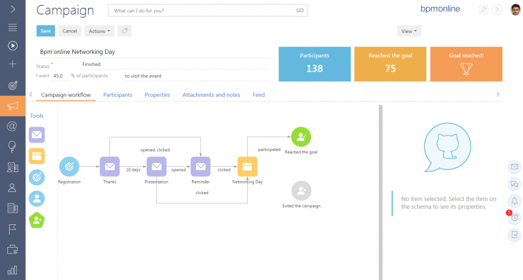The image size is (523, 280).
Task: Click the Save button
Action: 45,31
